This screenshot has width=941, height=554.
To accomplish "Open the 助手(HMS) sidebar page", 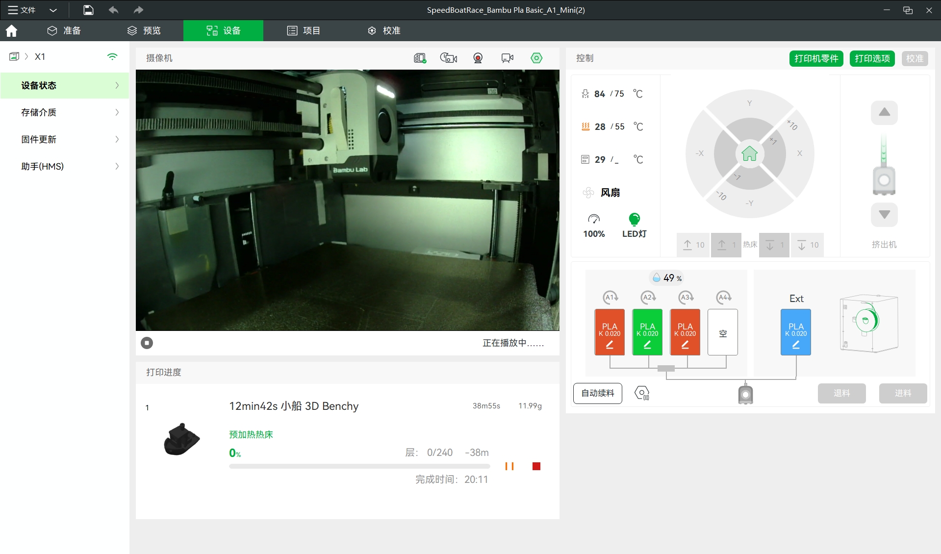I will [65, 166].
